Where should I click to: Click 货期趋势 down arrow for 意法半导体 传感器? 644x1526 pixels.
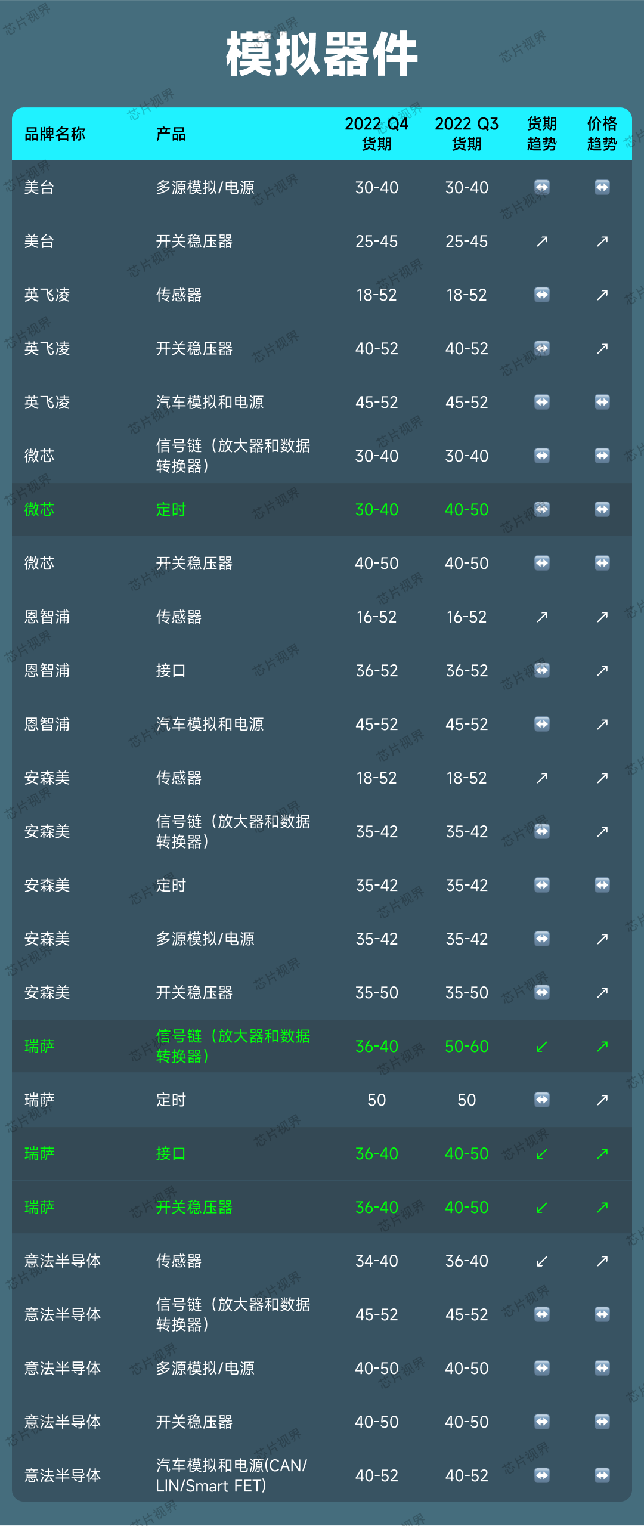click(542, 1261)
